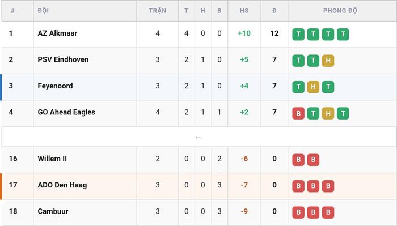Click the red B badge in GO Ahead Eagles row

[298, 113]
